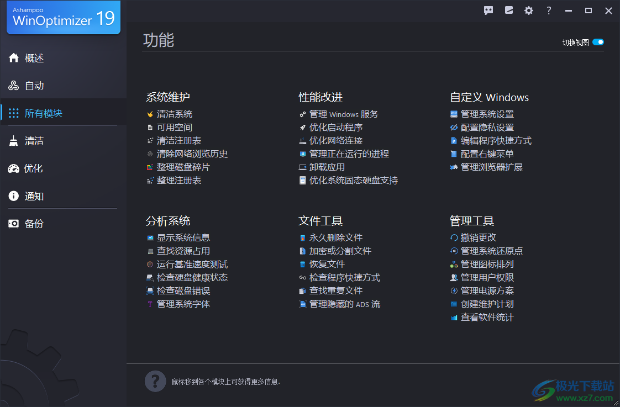This screenshot has width=620, height=407.
Task: Launch 管理 Windows 服务
Action: 343,114
